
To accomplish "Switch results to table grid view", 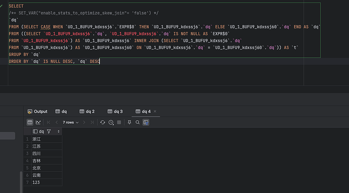I will coord(30,122).
